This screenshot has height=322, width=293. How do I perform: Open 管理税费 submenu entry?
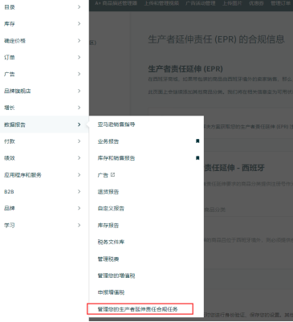(108, 259)
